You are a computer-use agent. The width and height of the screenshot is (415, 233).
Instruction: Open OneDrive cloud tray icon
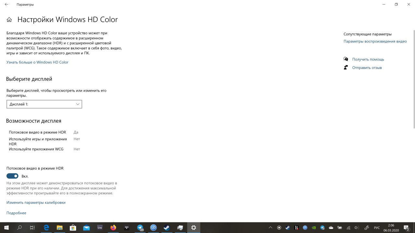(331, 228)
